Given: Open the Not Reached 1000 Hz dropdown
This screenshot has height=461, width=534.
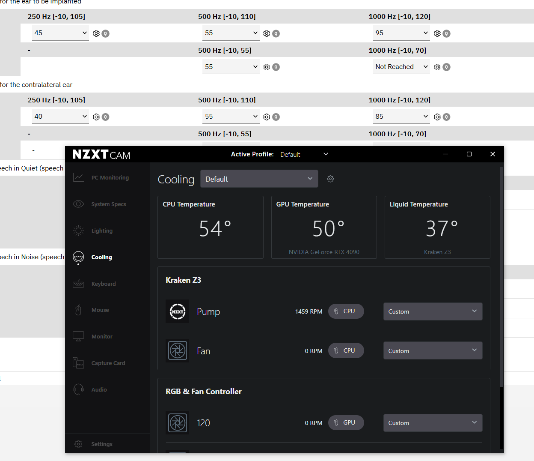Looking at the screenshot, I should (x=401, y=67).
